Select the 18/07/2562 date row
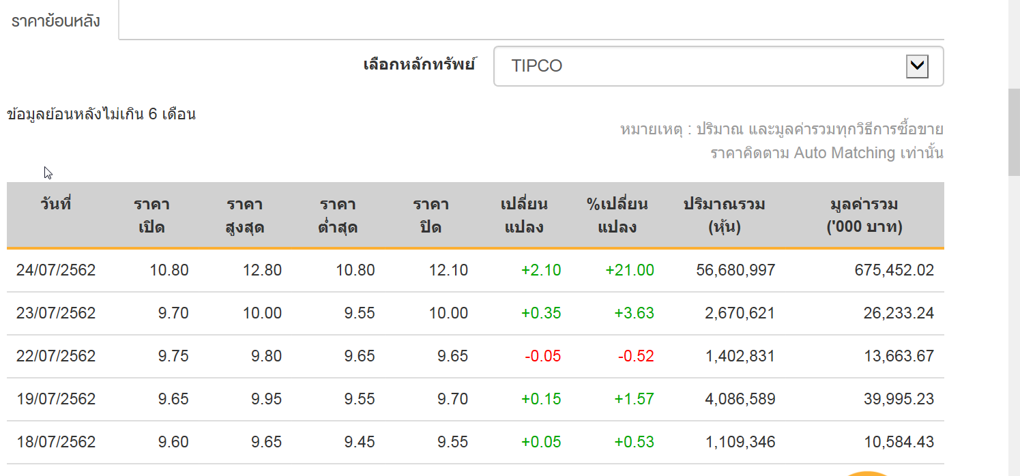Image resolution: width=1020 pixels, height=476 pixels. (x=476, y=443)
